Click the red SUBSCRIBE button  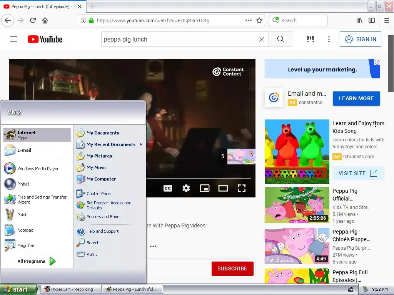(232, 268)
